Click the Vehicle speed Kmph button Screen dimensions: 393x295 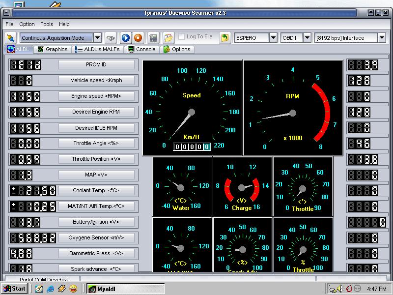(96, 80)
